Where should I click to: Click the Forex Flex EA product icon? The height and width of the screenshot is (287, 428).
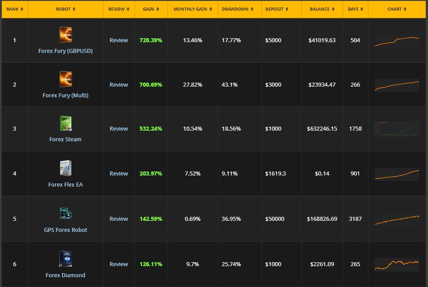point(66,168)
